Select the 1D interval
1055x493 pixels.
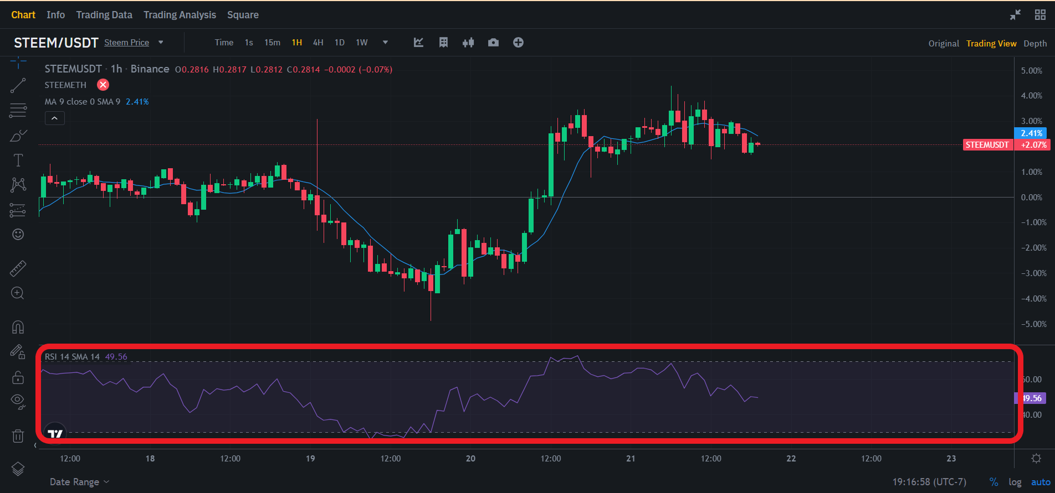(340, 43)
